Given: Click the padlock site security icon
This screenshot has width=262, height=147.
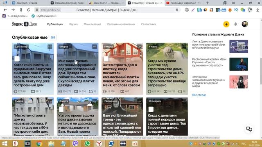Looking at the screenshot, I should pyautogui.click(x=37, y=10).
